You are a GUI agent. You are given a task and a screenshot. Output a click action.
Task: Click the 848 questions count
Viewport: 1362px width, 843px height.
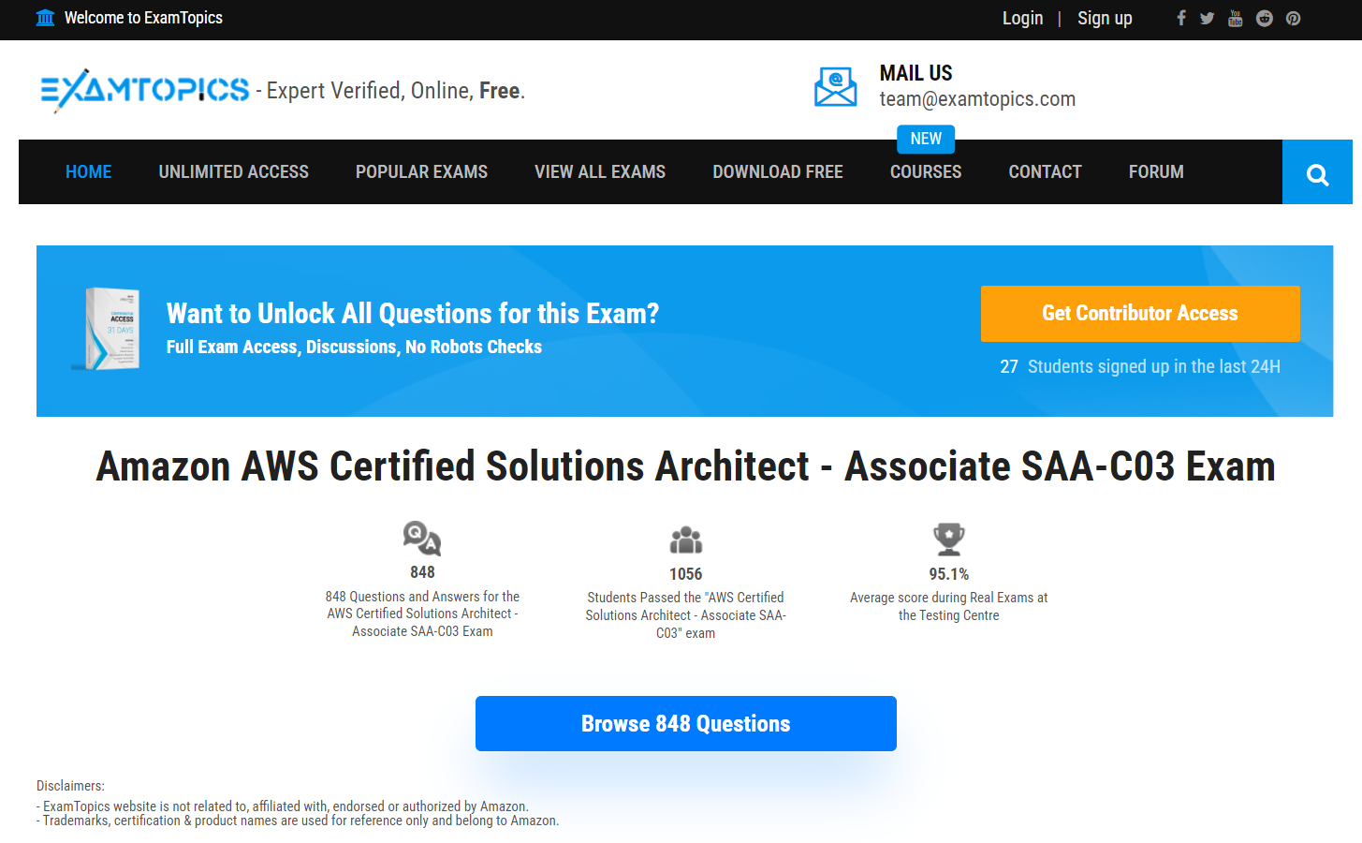422,572
